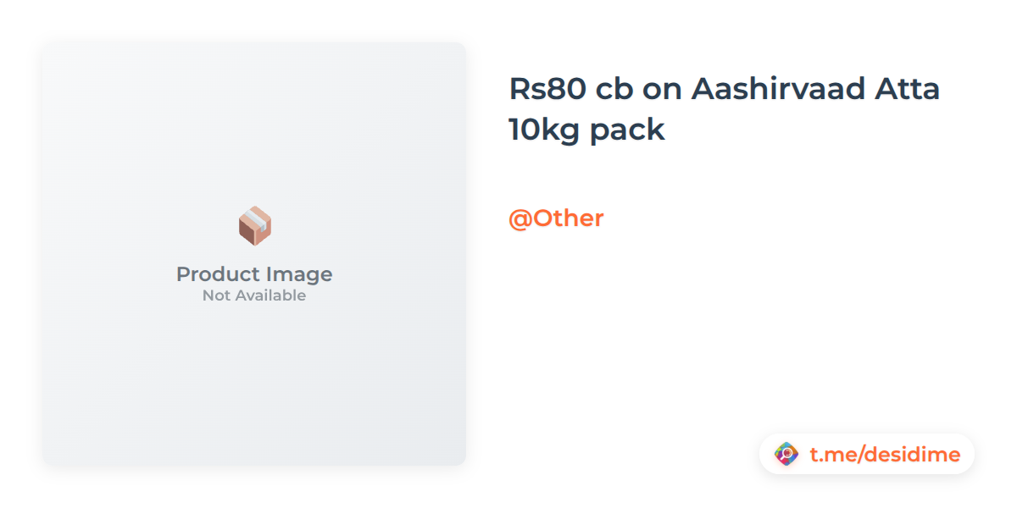Screen dimensions: 1017x508
Task: Click the DesiDime logo icon
Action: [786, 455]
